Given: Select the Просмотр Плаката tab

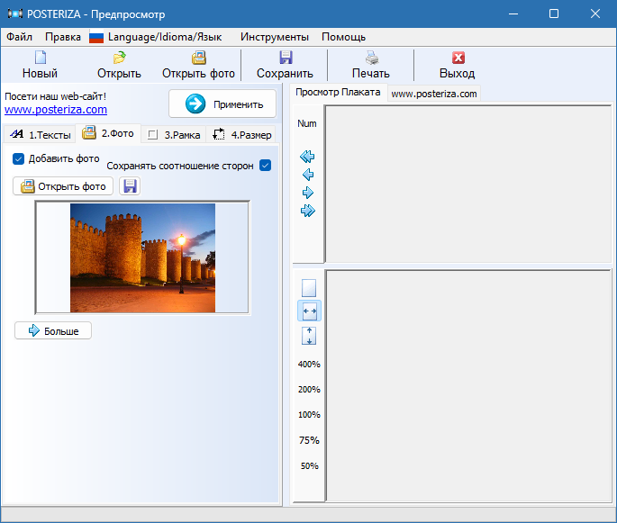Looking at the screenshot, I should pyautogui.click(x=338, y=93).
